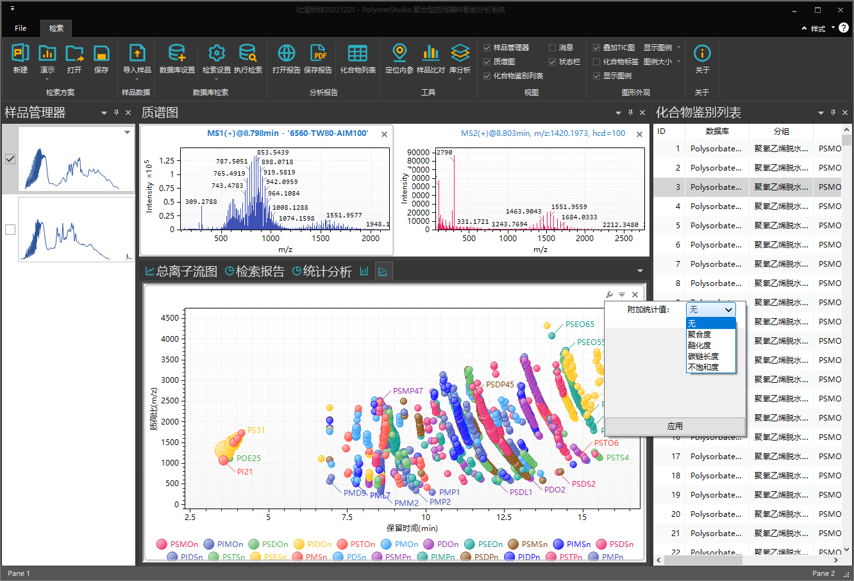
Task: Toggle the 状态栏 checkbox
Action: 552,62
